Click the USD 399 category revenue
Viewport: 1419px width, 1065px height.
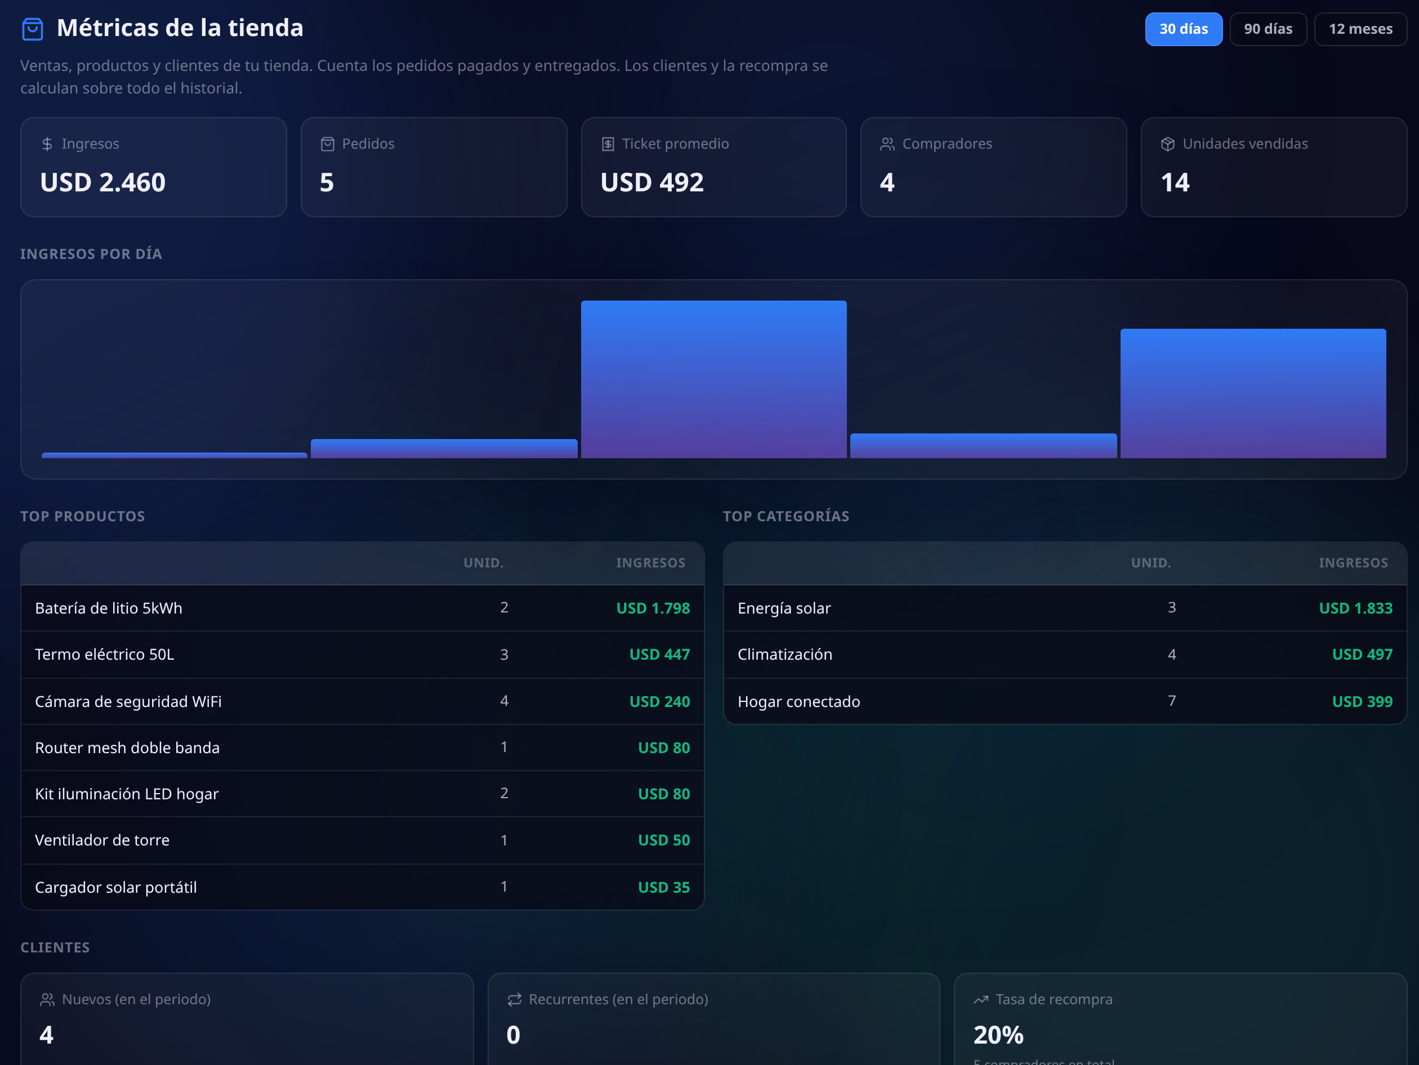(1362, 701)
